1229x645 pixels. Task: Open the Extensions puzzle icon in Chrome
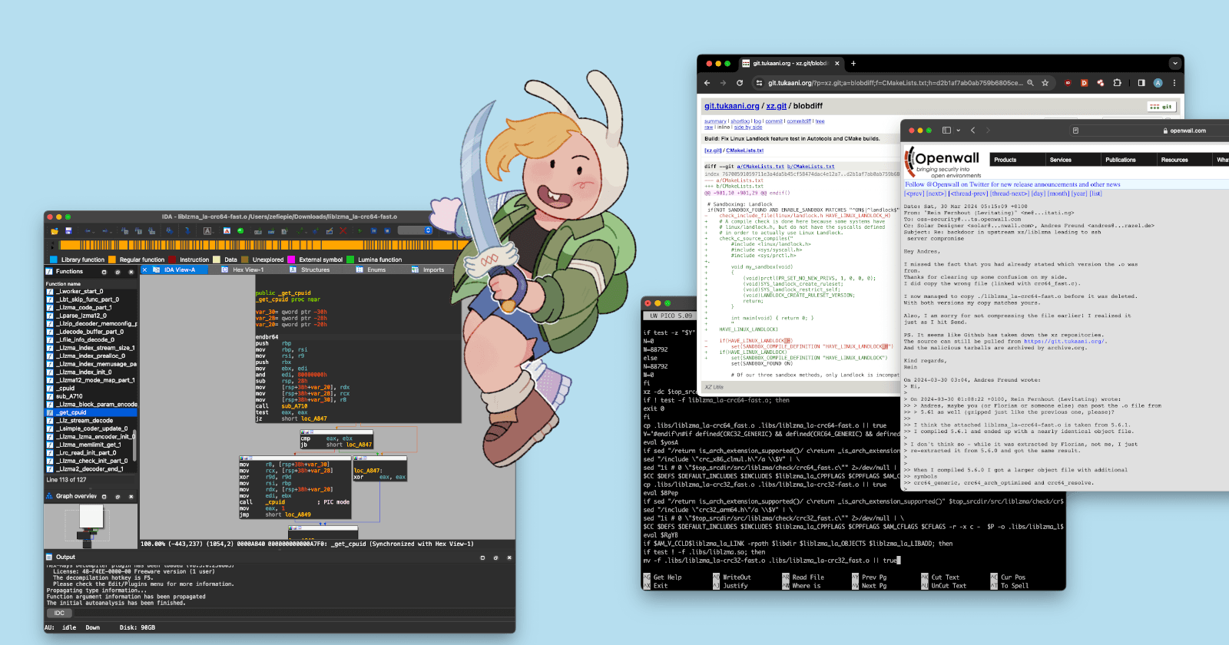[1117, 83]
